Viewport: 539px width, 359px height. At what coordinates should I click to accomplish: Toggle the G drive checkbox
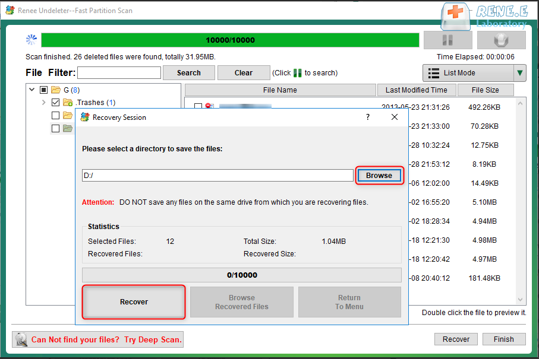(43, 90)
